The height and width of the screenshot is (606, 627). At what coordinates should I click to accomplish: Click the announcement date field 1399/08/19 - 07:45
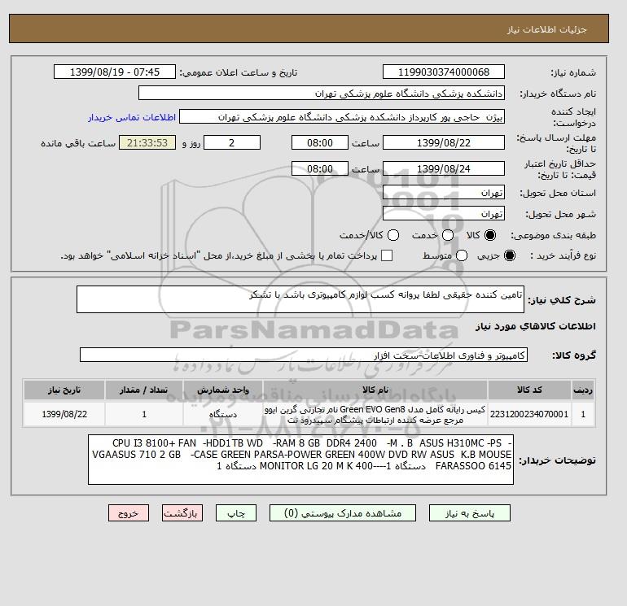click(x=115, y=72)
